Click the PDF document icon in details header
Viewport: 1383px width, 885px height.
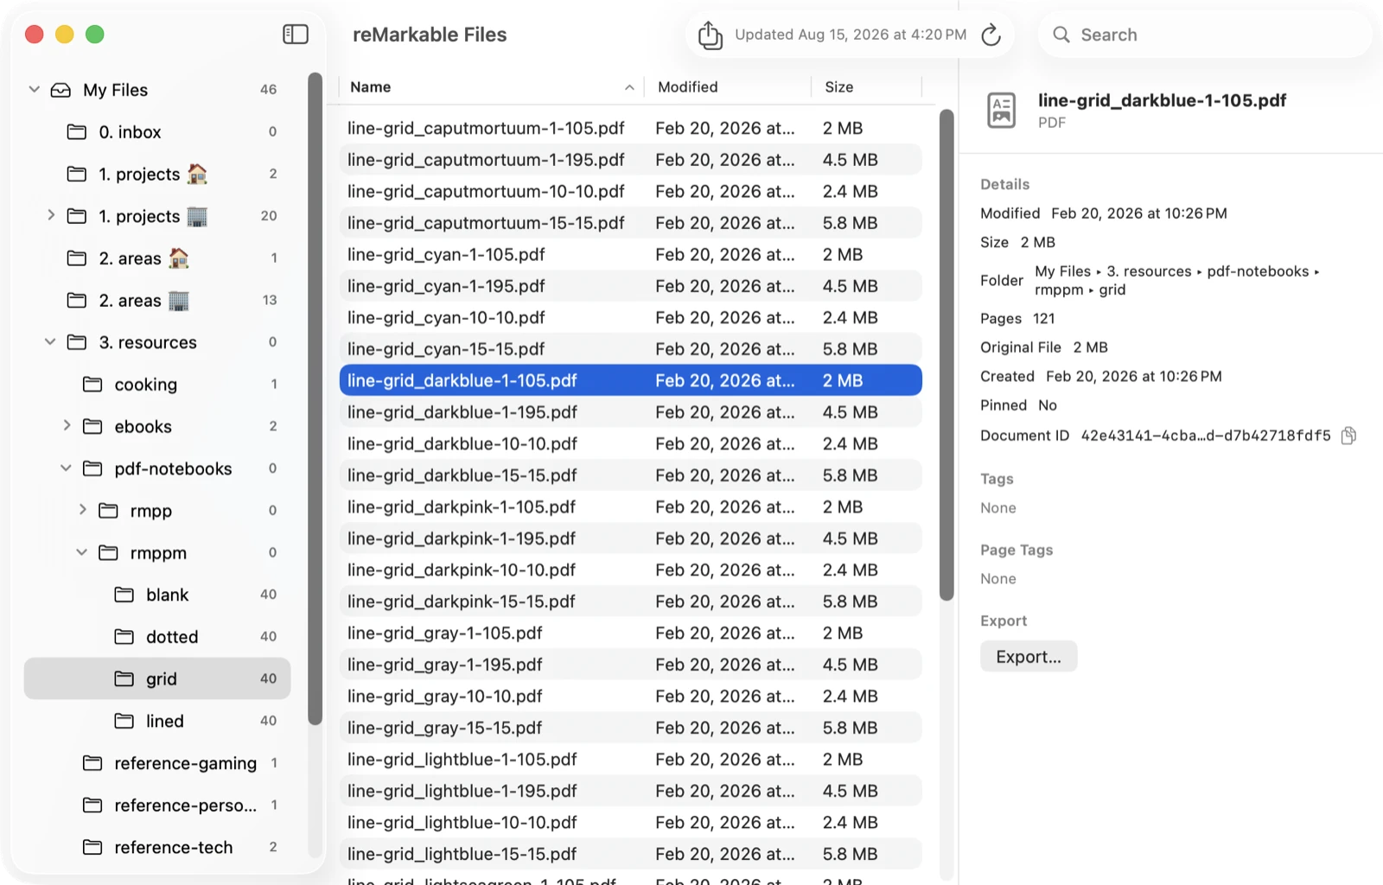[1001, 110]
